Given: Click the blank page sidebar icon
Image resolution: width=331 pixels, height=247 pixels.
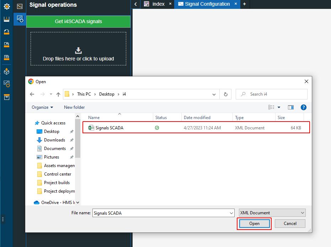Looking at the screenshot, I should click(x=6, y=32).
